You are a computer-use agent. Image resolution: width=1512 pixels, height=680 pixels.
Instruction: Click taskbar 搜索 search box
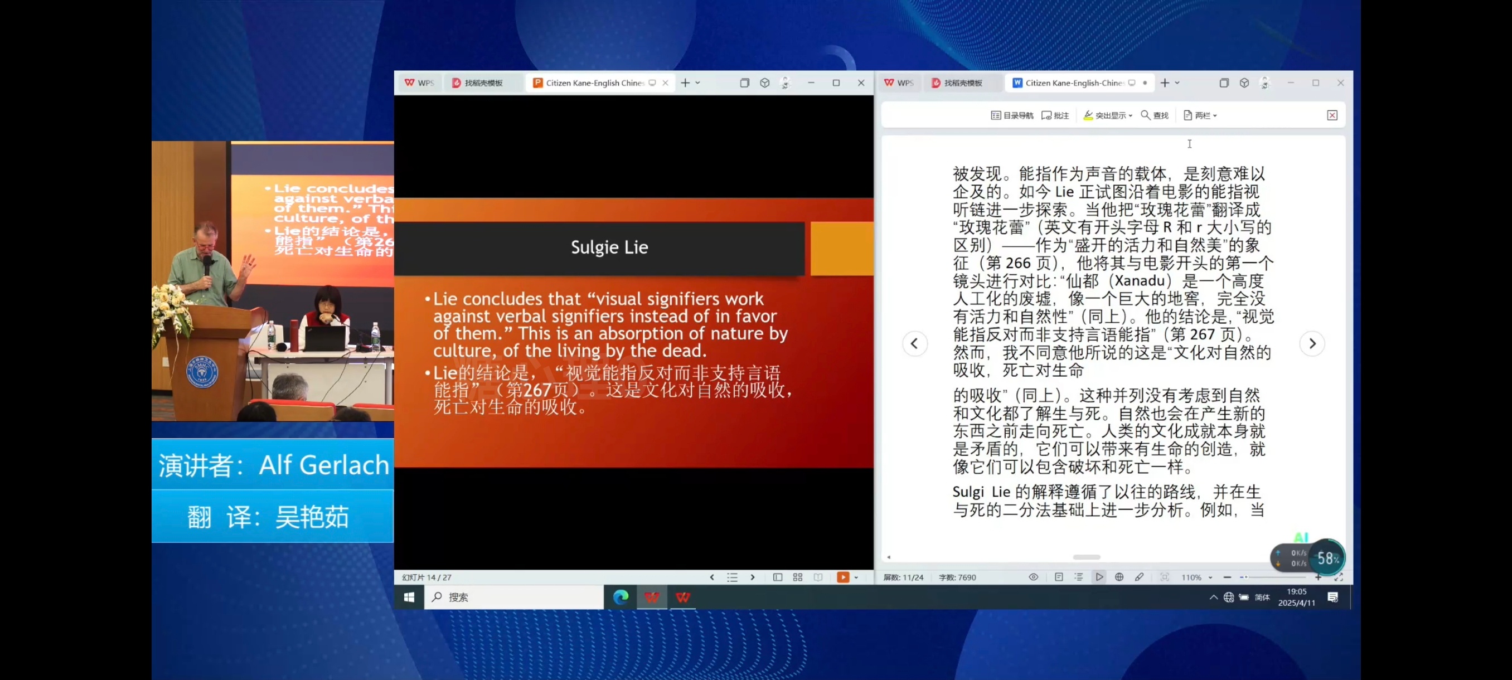513,598
